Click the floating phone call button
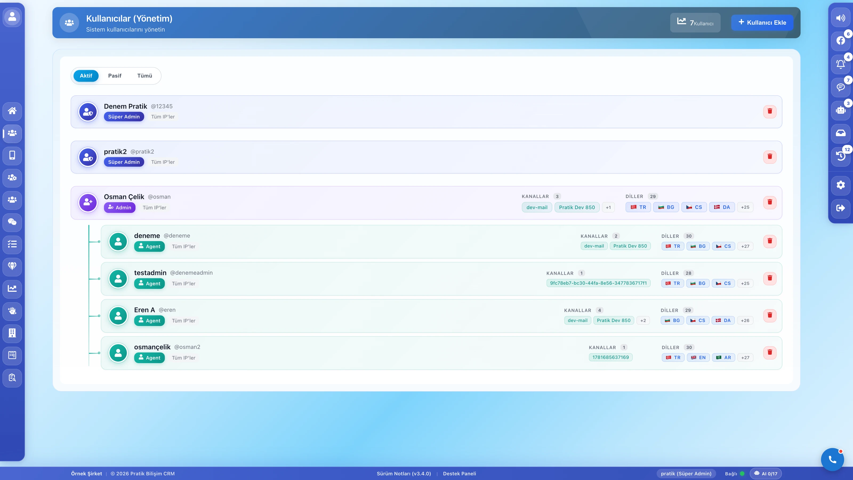Screen dimensions: 853x480 [x=832, y=459]
